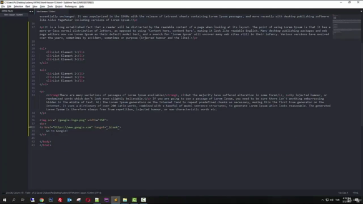Click line number 36 in the gutter
The height and width of the screenshot is (204, 363).
[x=33, y=120]
